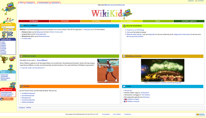Open the artikel tab
Viewport: 206px width, 118px height.
21,3
